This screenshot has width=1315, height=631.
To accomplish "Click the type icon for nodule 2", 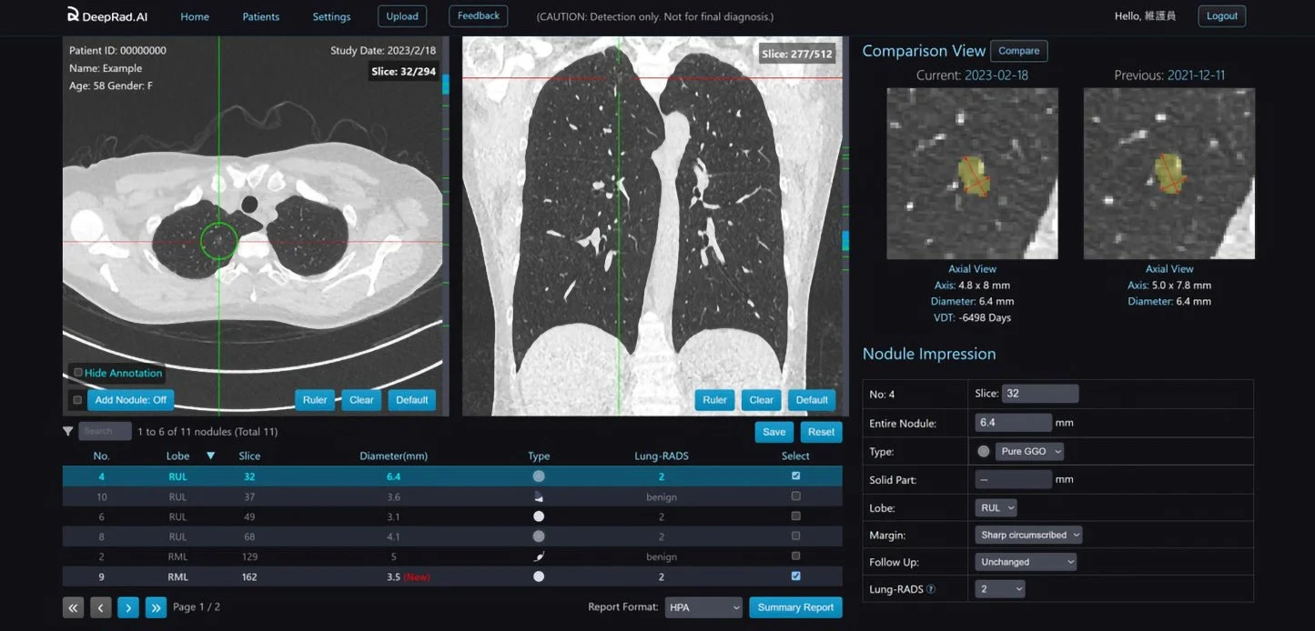I will (x=539, y=556).
